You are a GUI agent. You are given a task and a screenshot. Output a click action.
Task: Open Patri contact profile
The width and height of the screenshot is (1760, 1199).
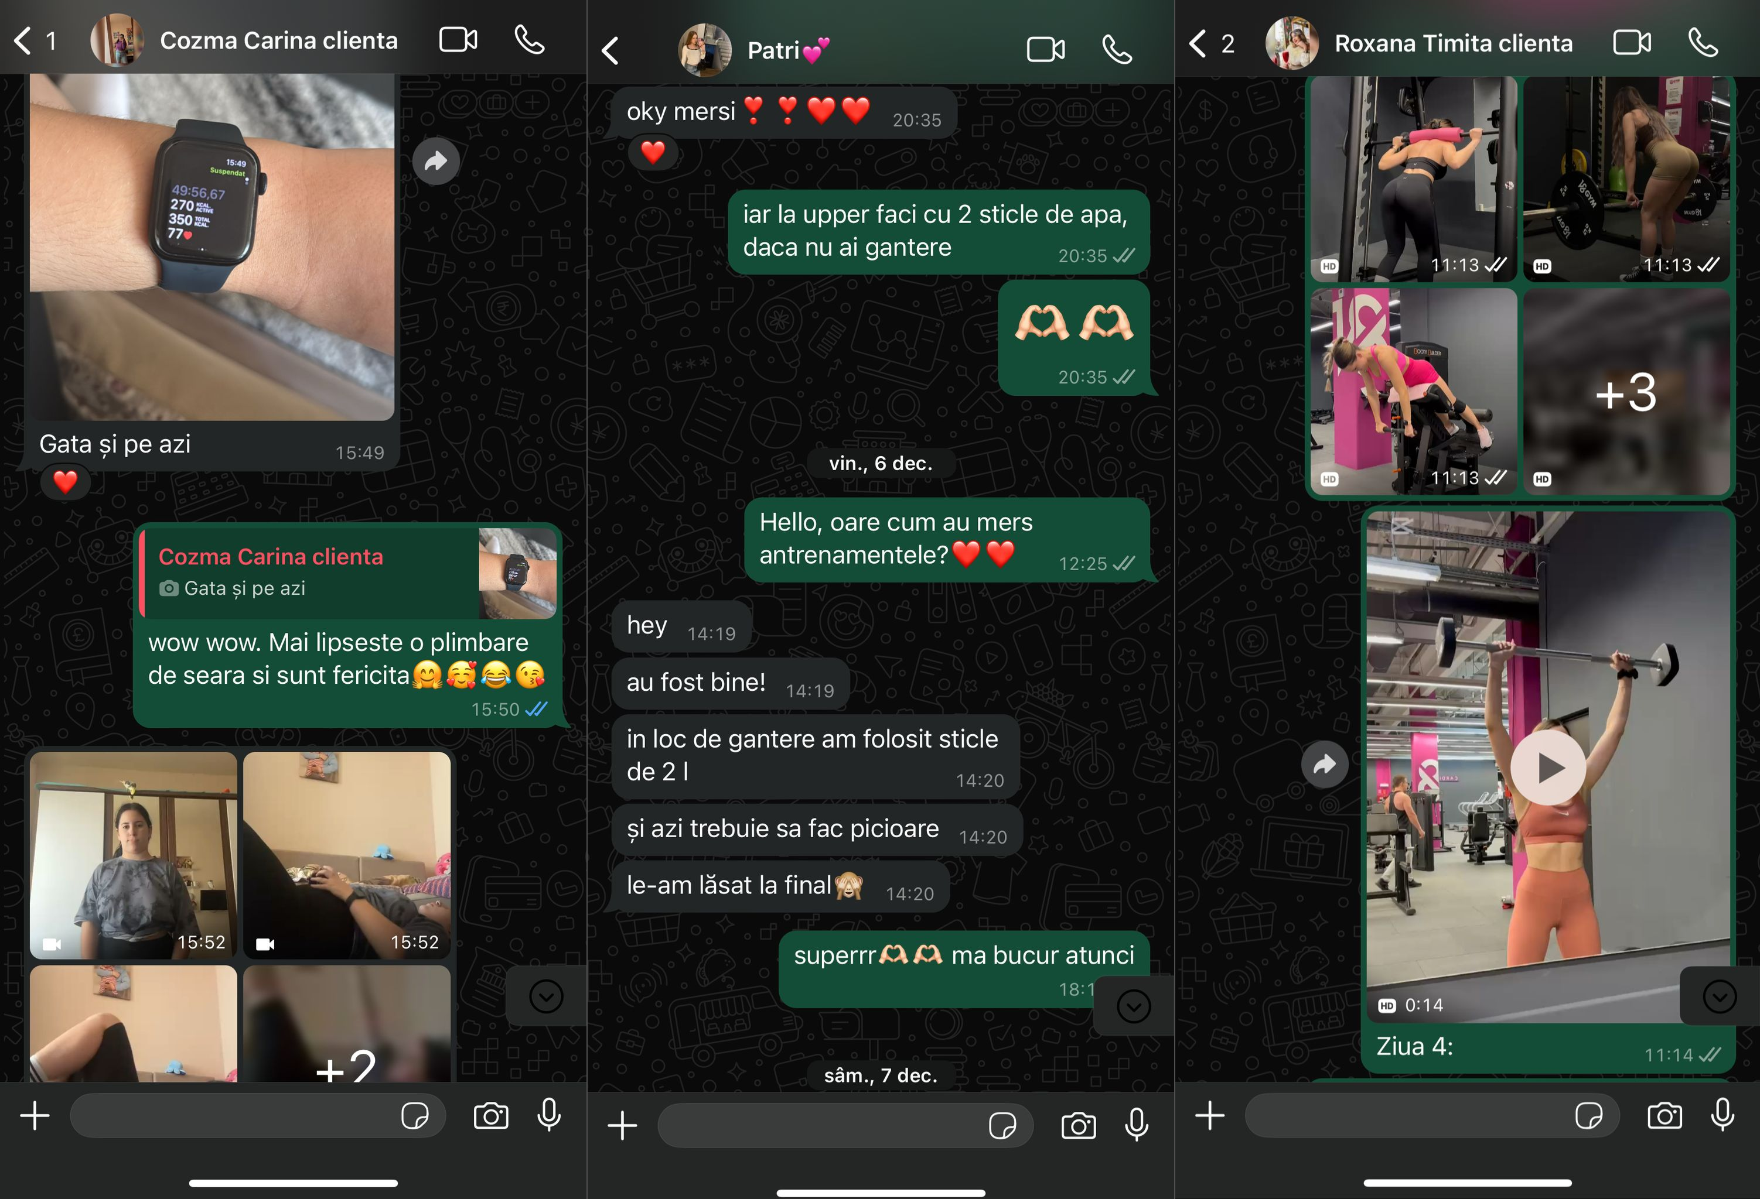[789, 50]
